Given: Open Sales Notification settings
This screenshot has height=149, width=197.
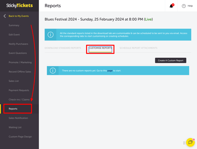Looking at the screenshot, I should tap(18, 118).
